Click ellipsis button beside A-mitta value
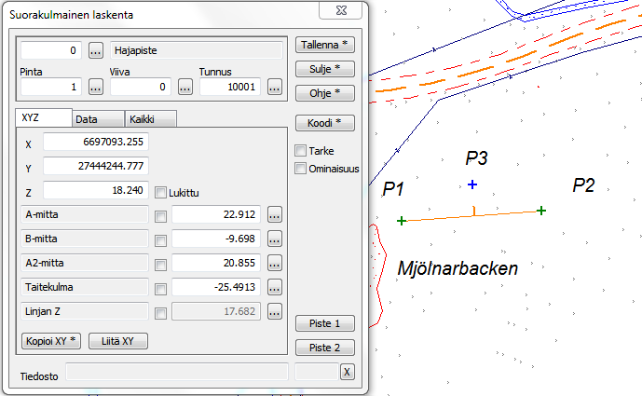The height and width of the screenshot is (396, 642). pyautogui.click(x=274, y=214)
